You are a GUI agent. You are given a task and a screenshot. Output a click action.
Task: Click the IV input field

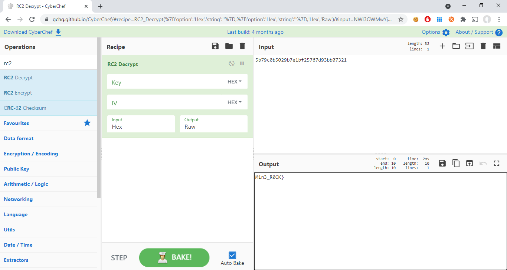tap(167, 103)
